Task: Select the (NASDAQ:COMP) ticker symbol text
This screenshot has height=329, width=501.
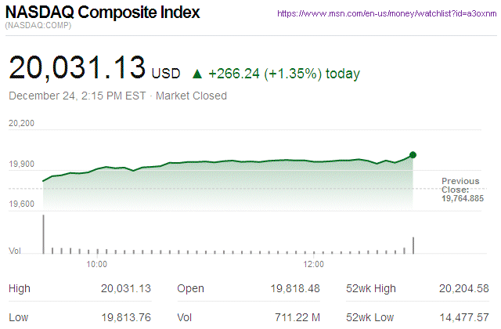Action: (x=38, y=27)
